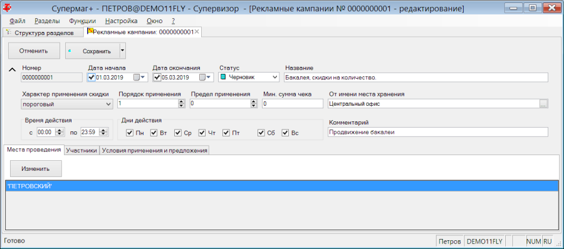The height and width of the screenshot is (249, 564).
Task: Click the Структура разделов tab icon
Action: (x=9, y=33)
